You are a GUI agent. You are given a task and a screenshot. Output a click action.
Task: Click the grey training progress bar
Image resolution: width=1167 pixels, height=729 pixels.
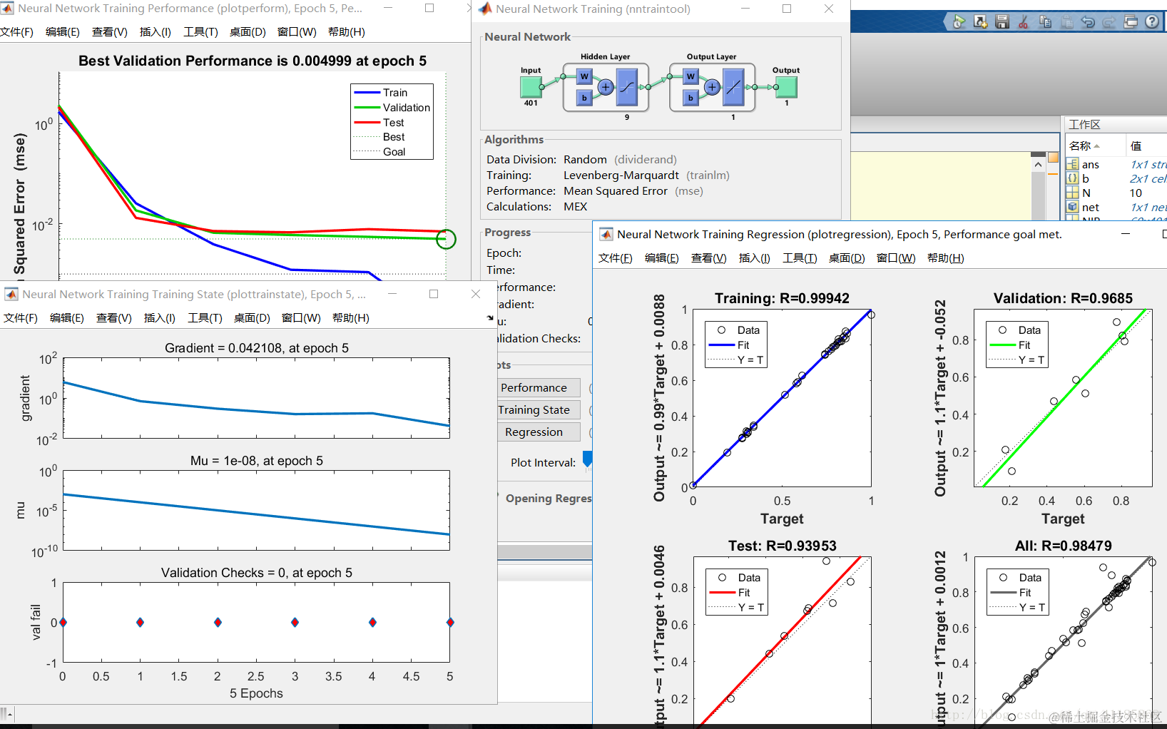point(545,552)
